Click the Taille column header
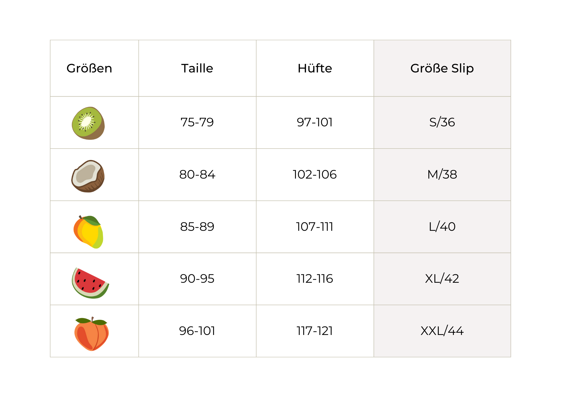 pyautogui.click(x=197, y=69)
